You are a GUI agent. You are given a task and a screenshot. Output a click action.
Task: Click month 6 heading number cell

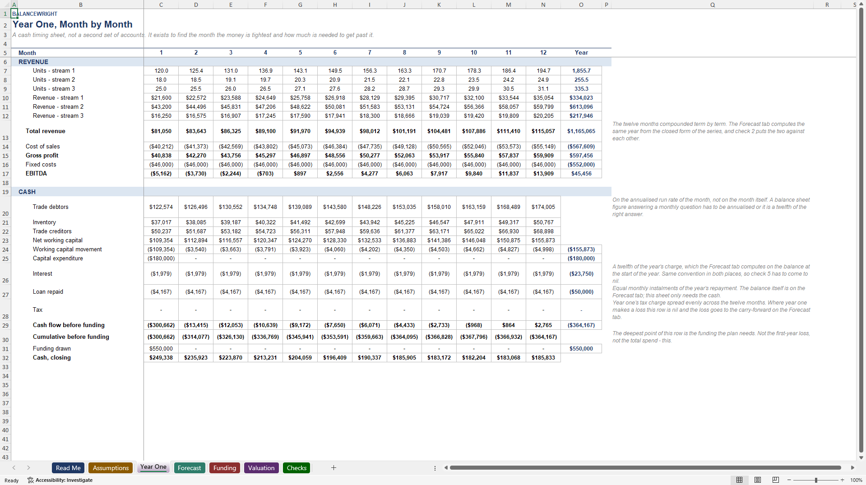click(x=335, y=53)
